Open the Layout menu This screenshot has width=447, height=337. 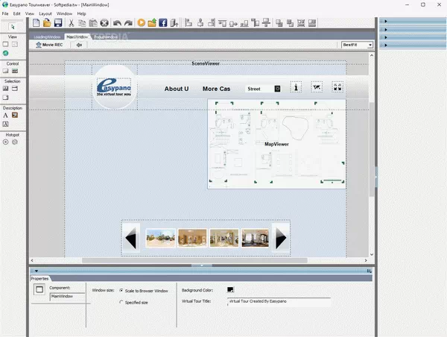coord(45,13)
